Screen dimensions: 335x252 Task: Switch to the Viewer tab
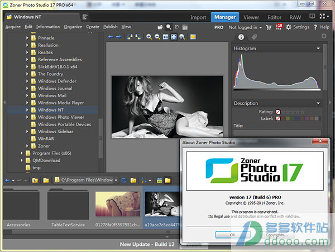[251, 17]
